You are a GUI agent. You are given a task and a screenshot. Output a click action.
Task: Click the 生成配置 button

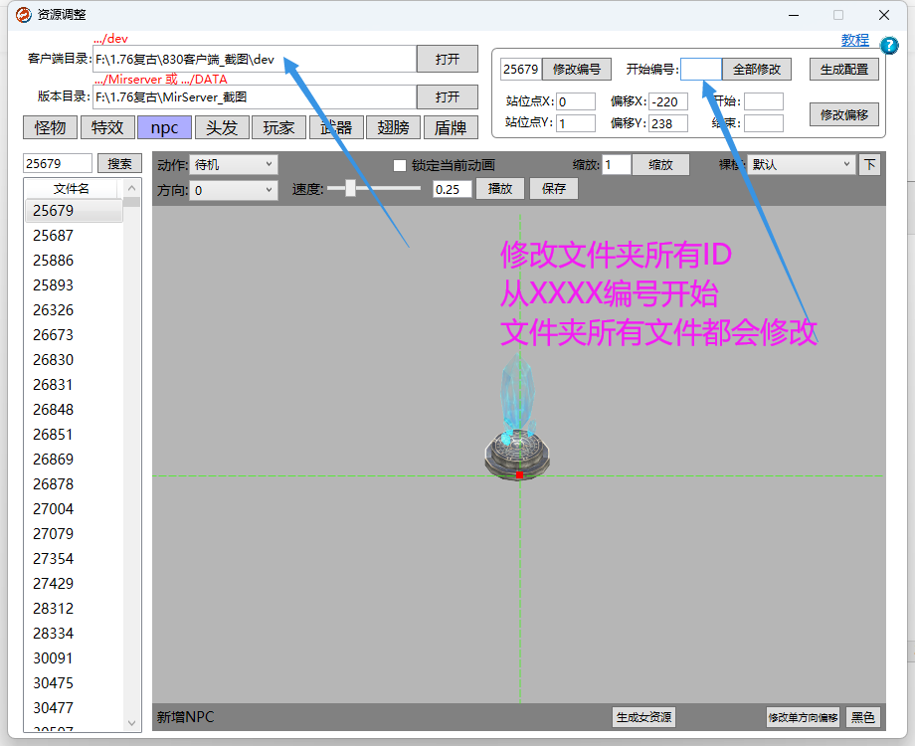(x=843, y=70)
